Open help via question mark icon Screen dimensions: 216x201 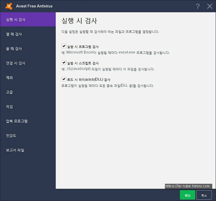198,6
